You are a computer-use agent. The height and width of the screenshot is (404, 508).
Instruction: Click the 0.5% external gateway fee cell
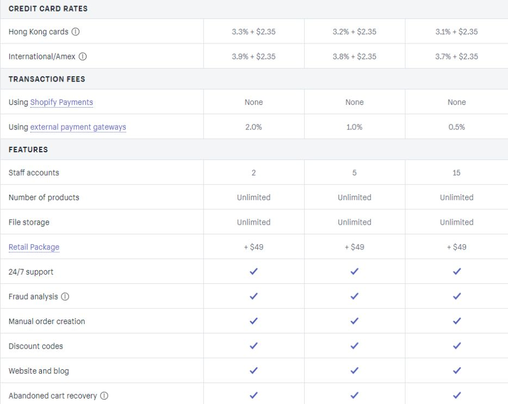pos(457,127)
